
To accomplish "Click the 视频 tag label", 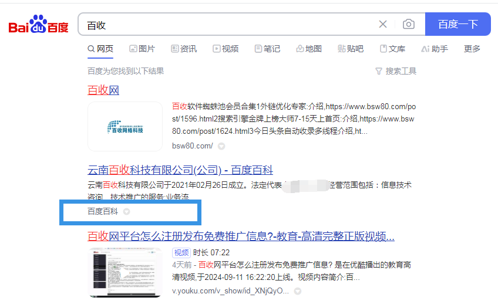I will 181,252.
